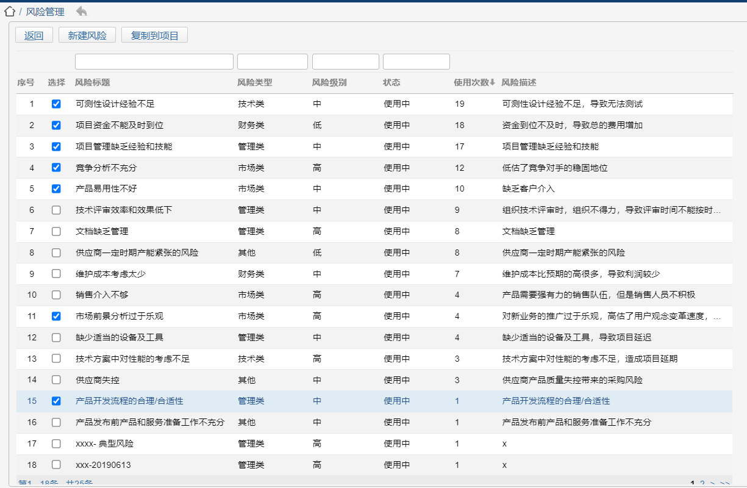Screen dimensions: 747x488
Task: Sort by the 使用次数 column header
Action: pyautogui.click(x=474, y=82)
